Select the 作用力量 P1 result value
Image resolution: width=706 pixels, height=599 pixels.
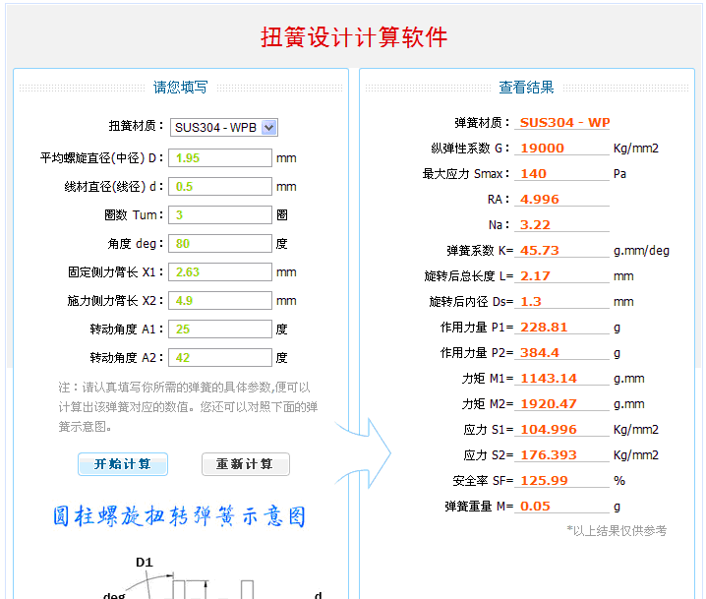[562, 328]
